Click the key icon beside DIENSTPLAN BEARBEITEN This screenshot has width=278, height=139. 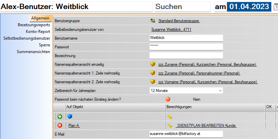click(170, 125)
